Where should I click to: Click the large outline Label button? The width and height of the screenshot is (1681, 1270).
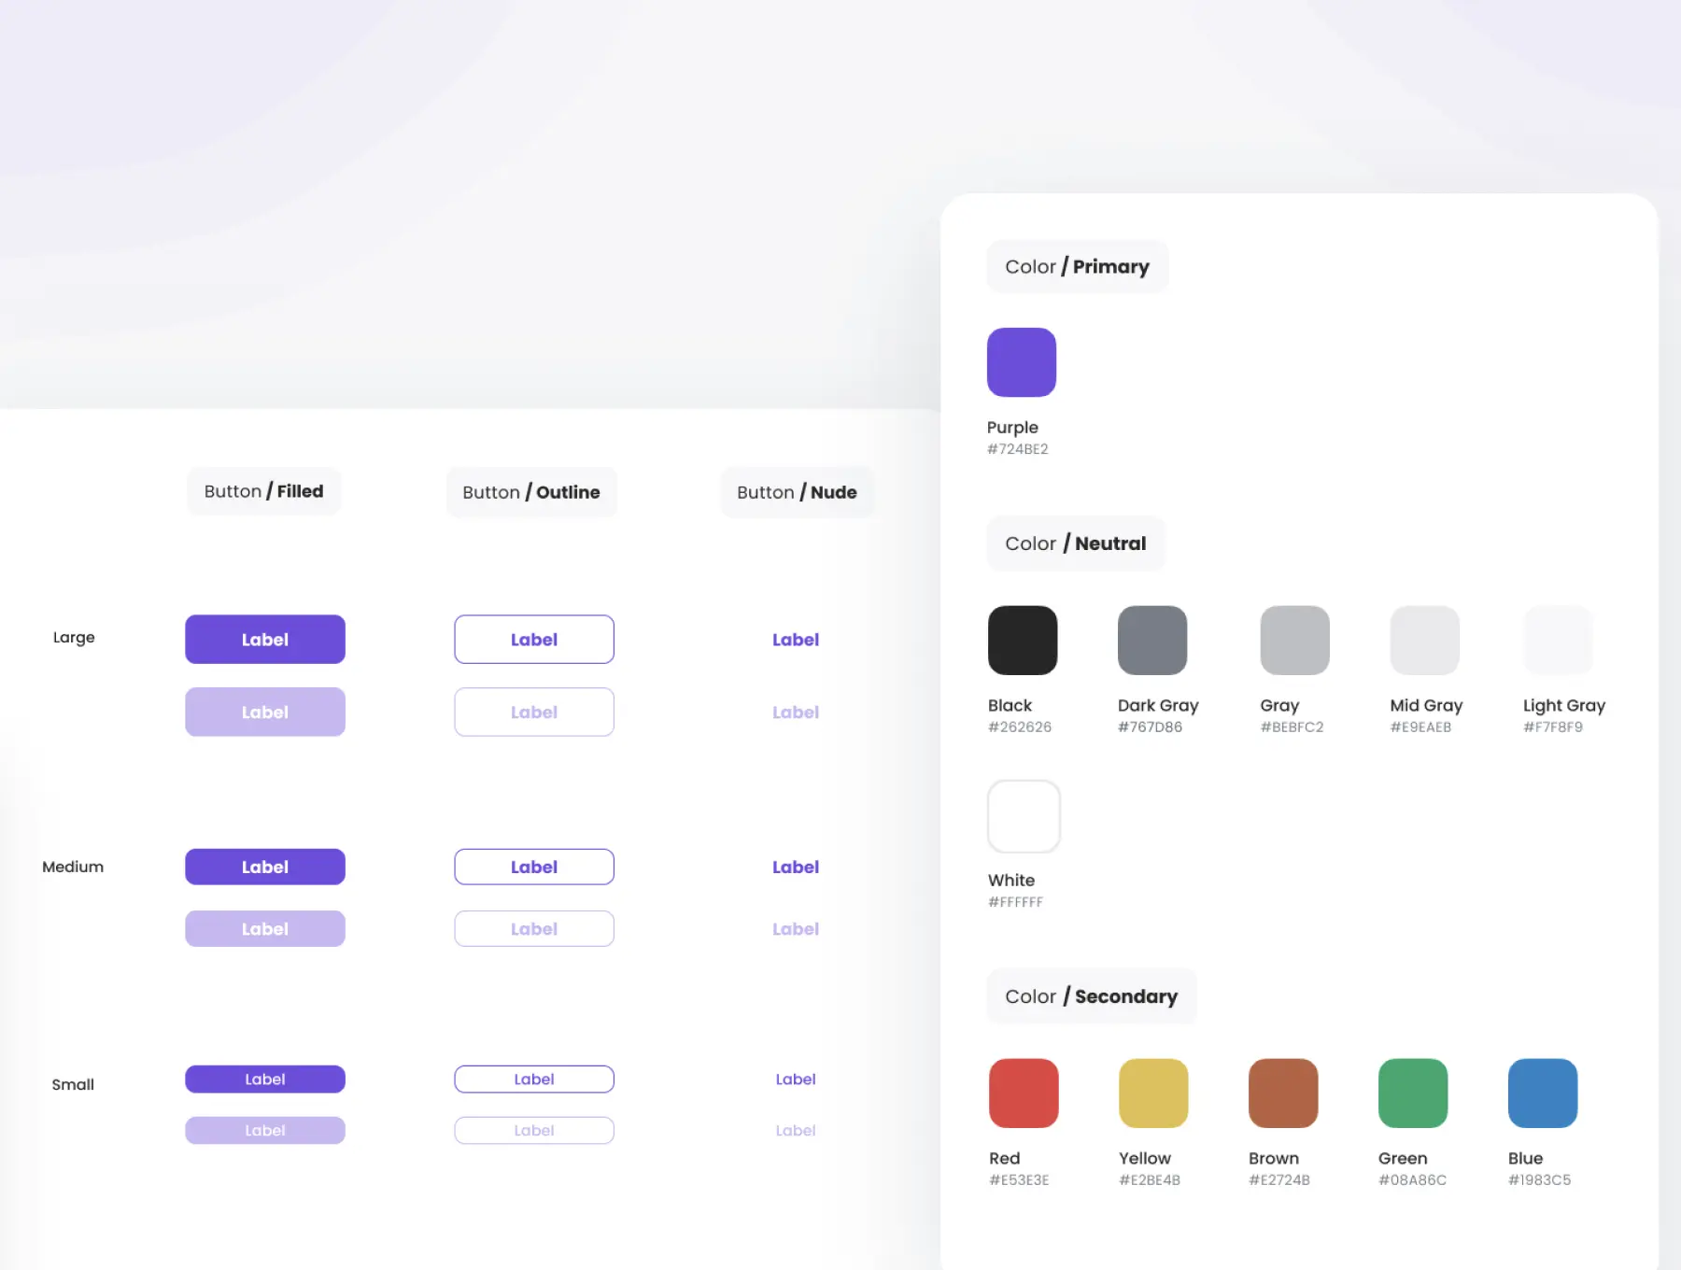533,640
